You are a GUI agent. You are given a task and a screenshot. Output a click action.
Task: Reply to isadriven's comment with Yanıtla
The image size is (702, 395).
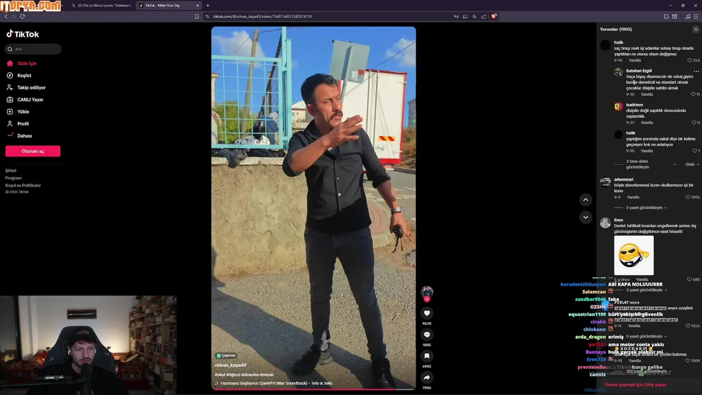(647, 122)
